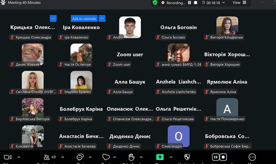Image resolution: width=276 pixels, height=164 pixels.
Task: Open the ellipsis beside Ask to unmute
Action: pos(102,18)
